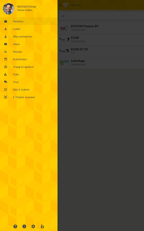Select Nieuws in the side menu

pyautogui.click(x=29, y=52)
